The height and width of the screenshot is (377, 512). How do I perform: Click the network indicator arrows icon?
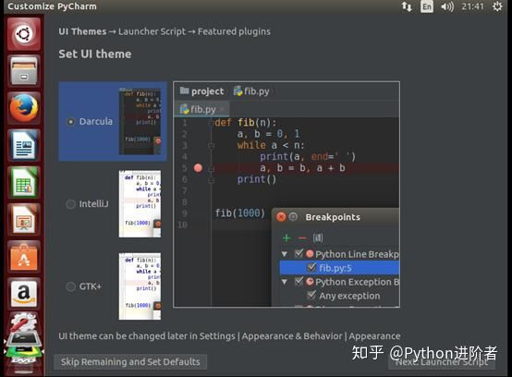click(x=407, y=6)
